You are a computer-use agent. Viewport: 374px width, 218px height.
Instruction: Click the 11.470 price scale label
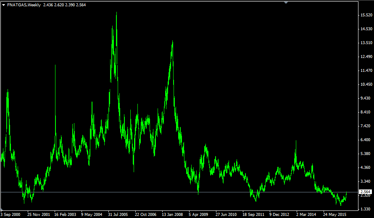point(366,71)
